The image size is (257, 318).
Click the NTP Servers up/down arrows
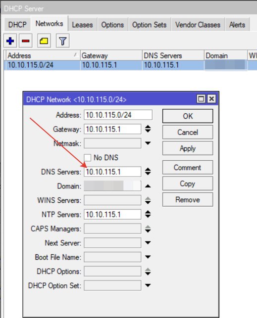point(148,214)
